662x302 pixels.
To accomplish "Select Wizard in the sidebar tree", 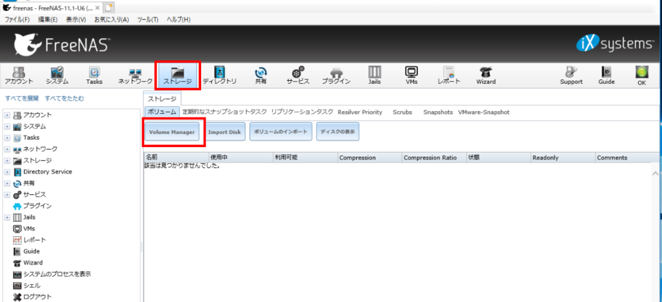I will click(x=28, y=263).
